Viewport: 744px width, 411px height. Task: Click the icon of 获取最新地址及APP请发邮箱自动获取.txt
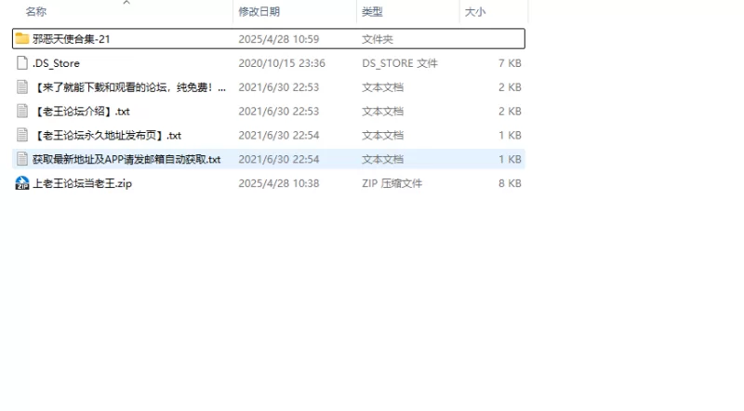[21, 159]
